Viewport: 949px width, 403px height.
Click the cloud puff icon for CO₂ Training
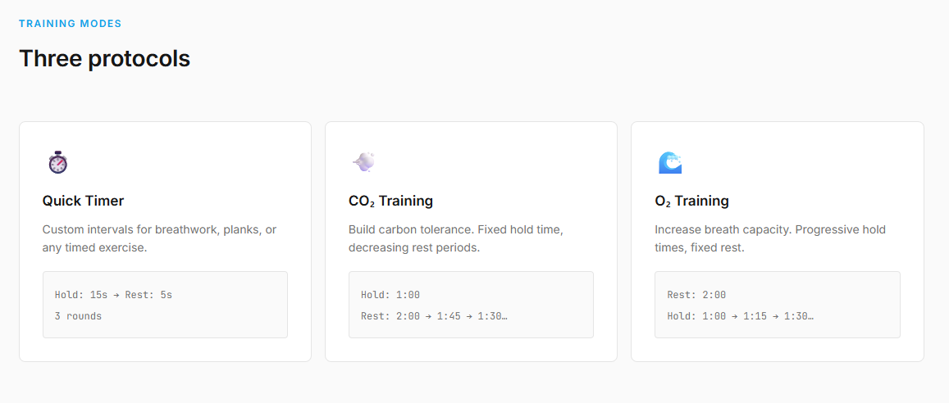pos(363,162)
